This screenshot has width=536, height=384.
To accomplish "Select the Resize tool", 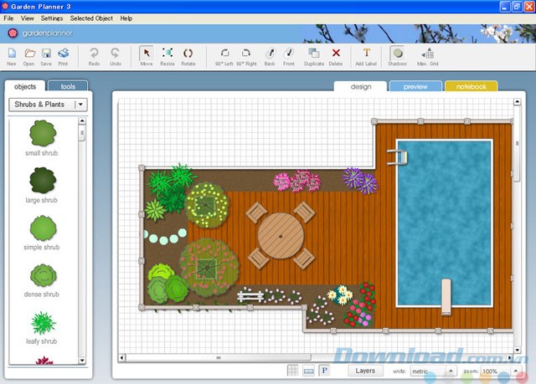I will click(167, 56).
